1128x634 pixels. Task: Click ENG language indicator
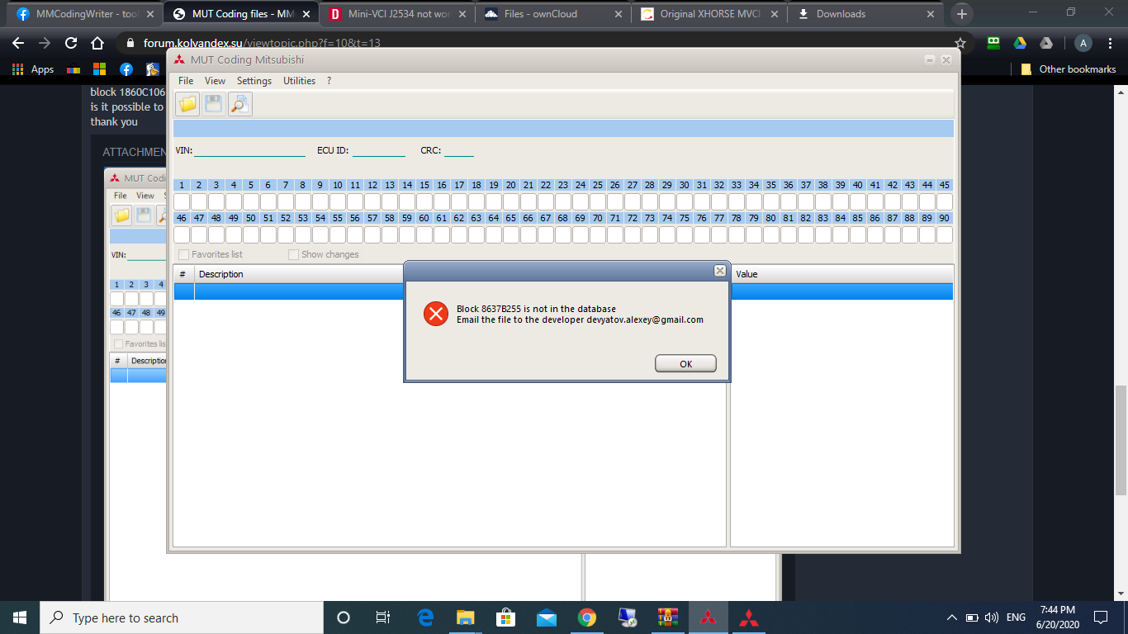(1016, 617)
